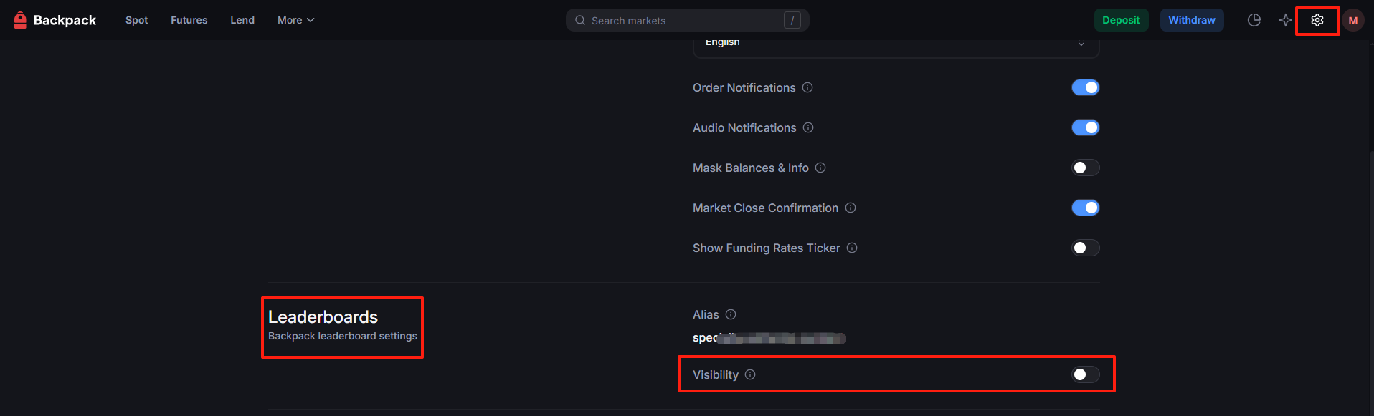The height and width of the screenshot is (416, 1374).
Task: Enable the Mask Balances & Info toggle
Action: (1085, 168)
